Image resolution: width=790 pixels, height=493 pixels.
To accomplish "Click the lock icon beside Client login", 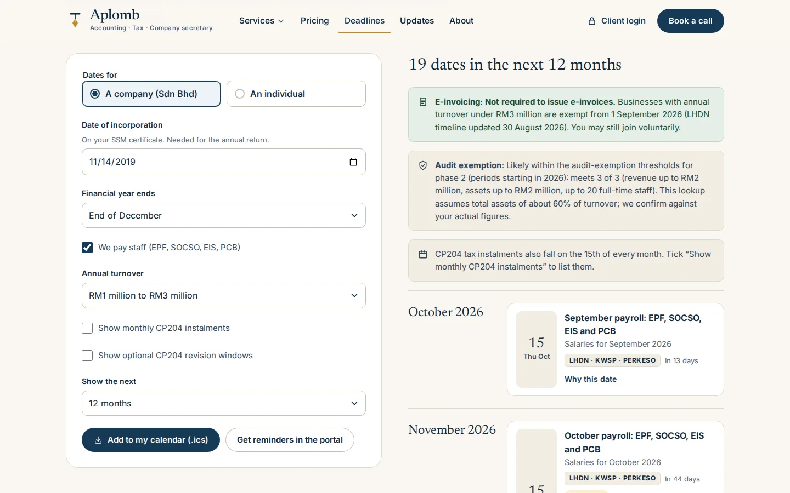I will click(x=592, y=21).
